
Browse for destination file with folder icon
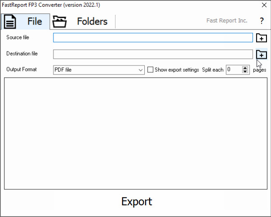tap(261, 54)
